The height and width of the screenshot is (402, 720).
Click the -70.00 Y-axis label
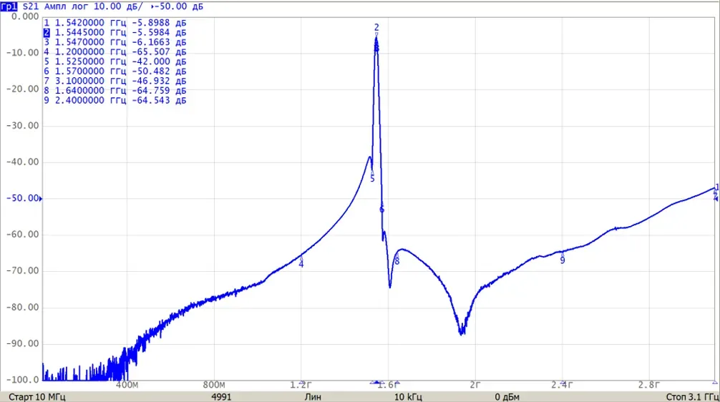(22, 271)
